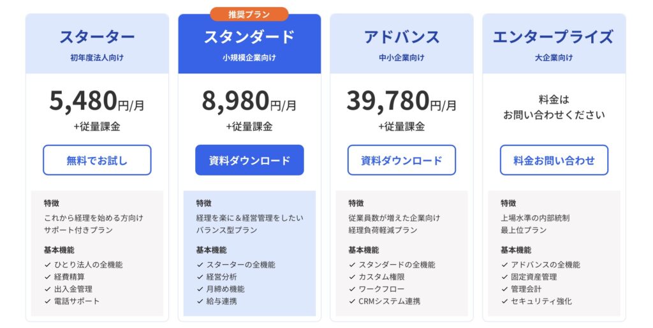Click the 5,480円/月 price text
The width and height of the screenshot is (653, 328).
click(x=97, y=101)
